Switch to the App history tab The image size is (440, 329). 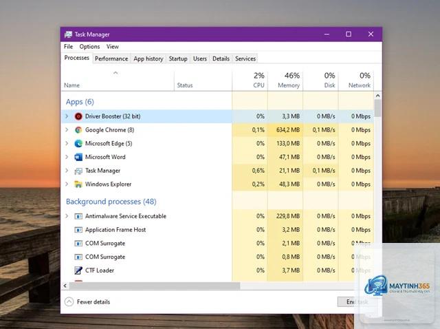148,59
